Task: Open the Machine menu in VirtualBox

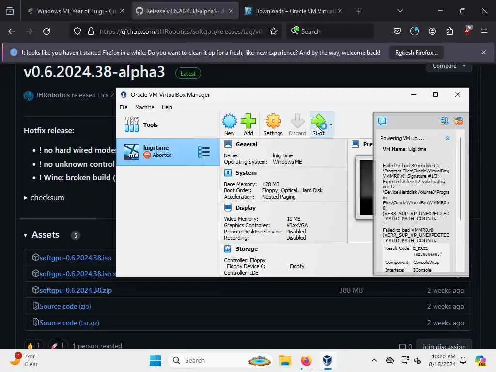Action: 144,107
